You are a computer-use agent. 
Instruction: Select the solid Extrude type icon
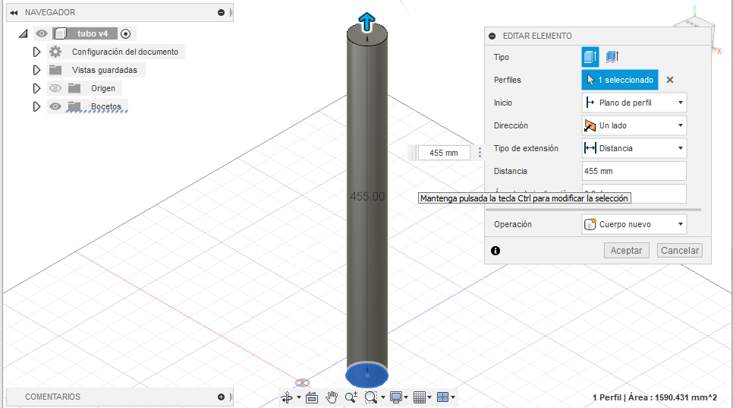coord(590,57)
